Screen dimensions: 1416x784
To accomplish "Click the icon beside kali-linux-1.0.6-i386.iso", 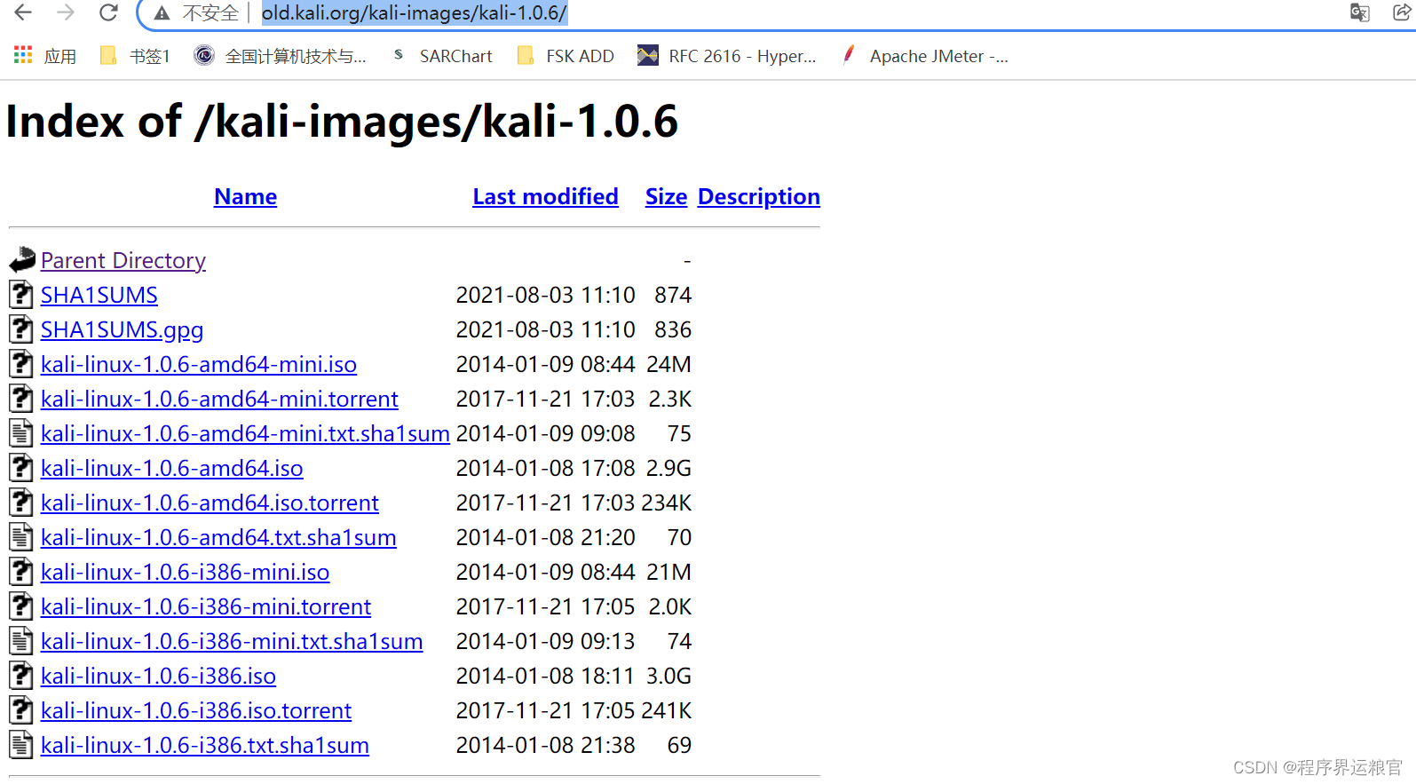I will (21, 676).
